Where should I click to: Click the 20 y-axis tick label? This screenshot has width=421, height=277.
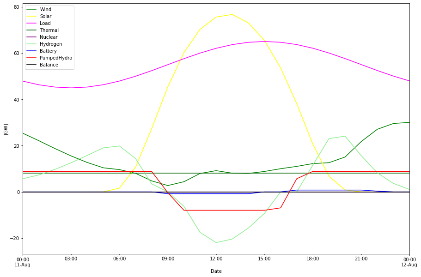click(x=17, y=146)
